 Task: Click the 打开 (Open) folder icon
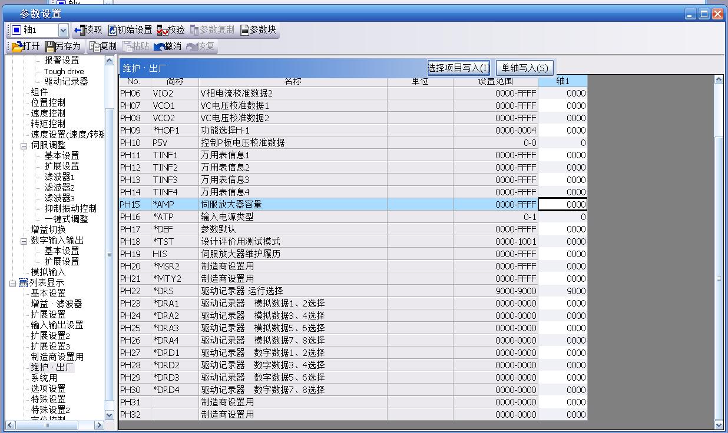point(16,46)
